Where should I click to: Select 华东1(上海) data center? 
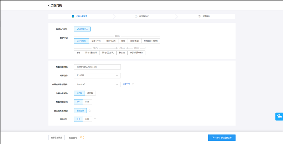click(111, 41)
